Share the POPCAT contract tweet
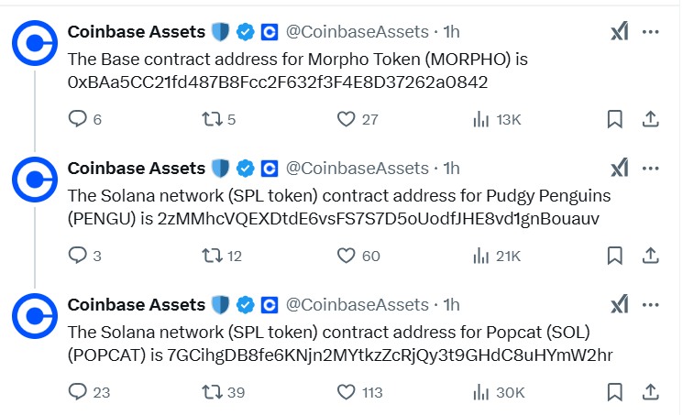This screenshot has width=683, height=415. point(649,392)
